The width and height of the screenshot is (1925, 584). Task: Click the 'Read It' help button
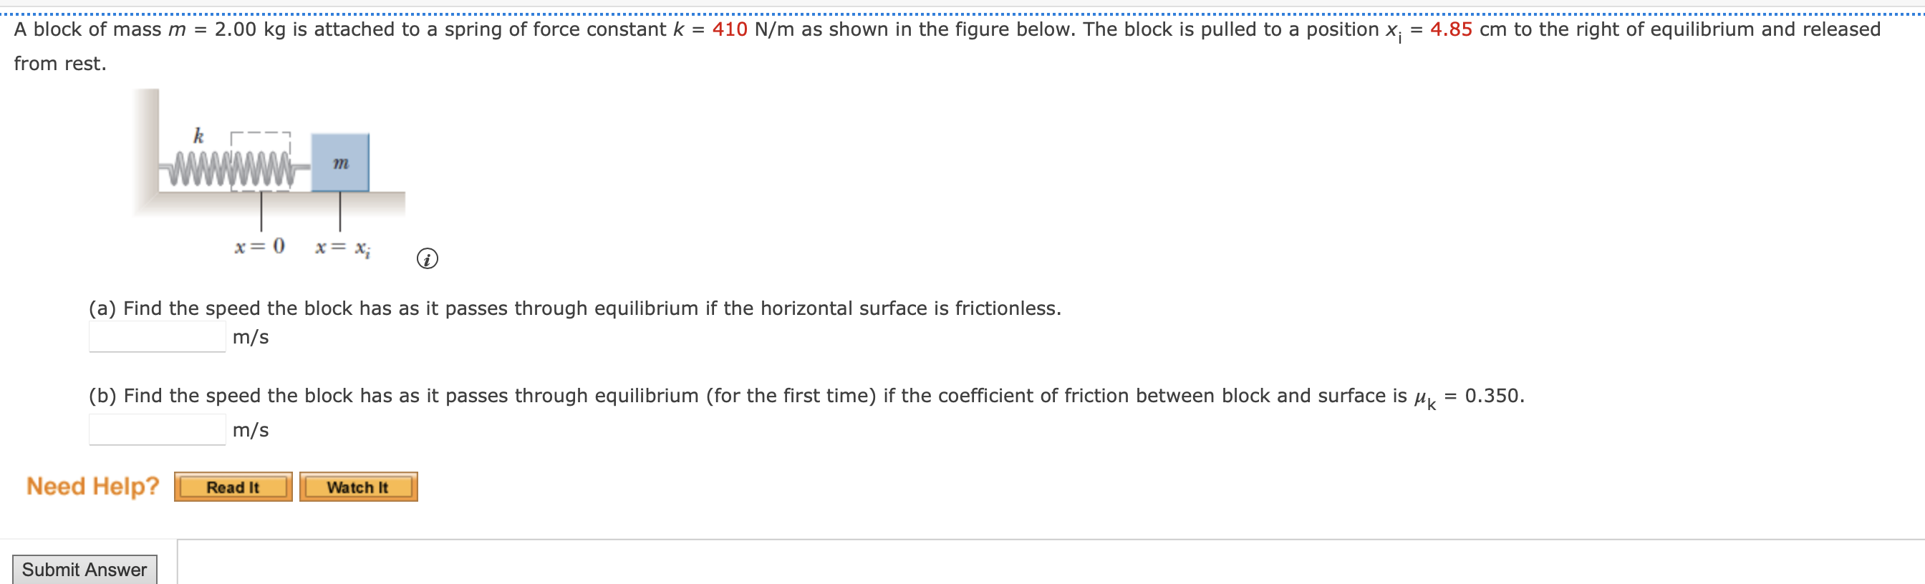(233, 486)
